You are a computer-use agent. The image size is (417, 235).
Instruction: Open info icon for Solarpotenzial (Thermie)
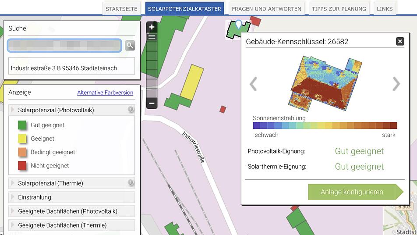coord(131,182)
